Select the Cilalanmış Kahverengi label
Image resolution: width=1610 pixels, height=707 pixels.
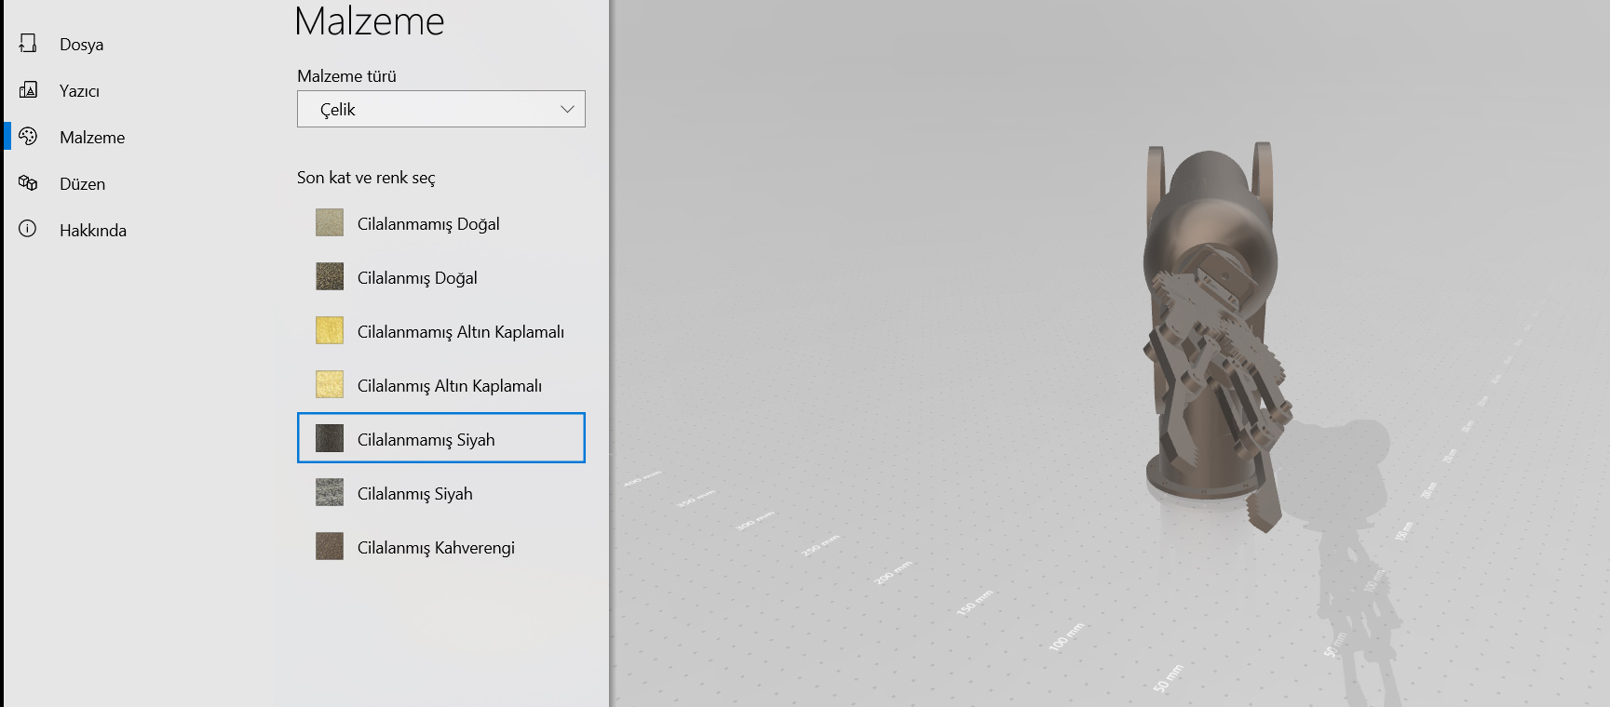pyautogui.click(x=436, y=548)
